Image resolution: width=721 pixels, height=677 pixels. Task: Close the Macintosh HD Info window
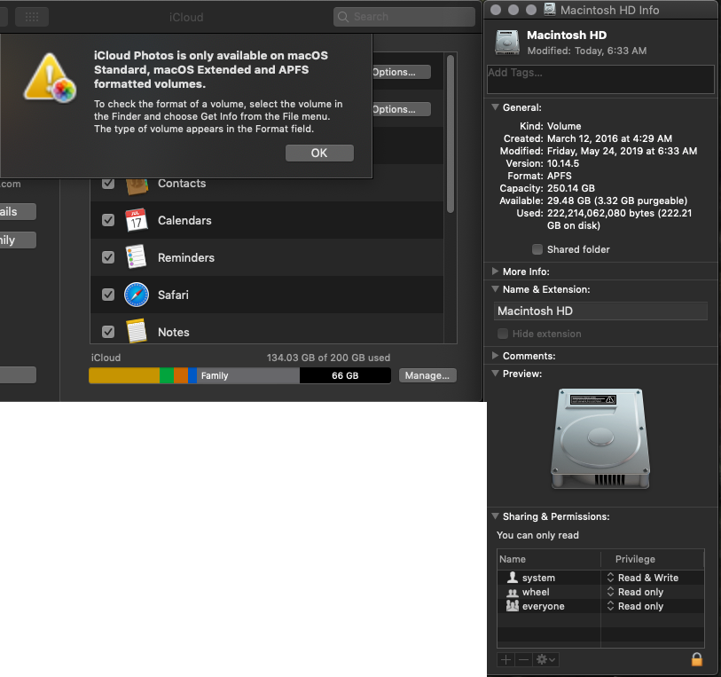[496, 10]
